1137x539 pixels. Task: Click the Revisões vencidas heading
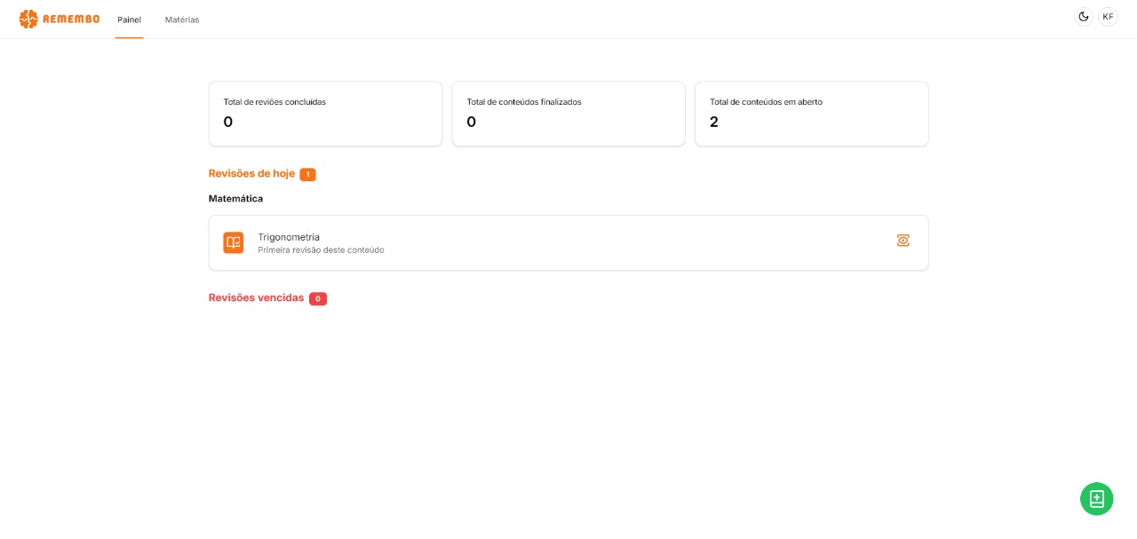point(256,298)
